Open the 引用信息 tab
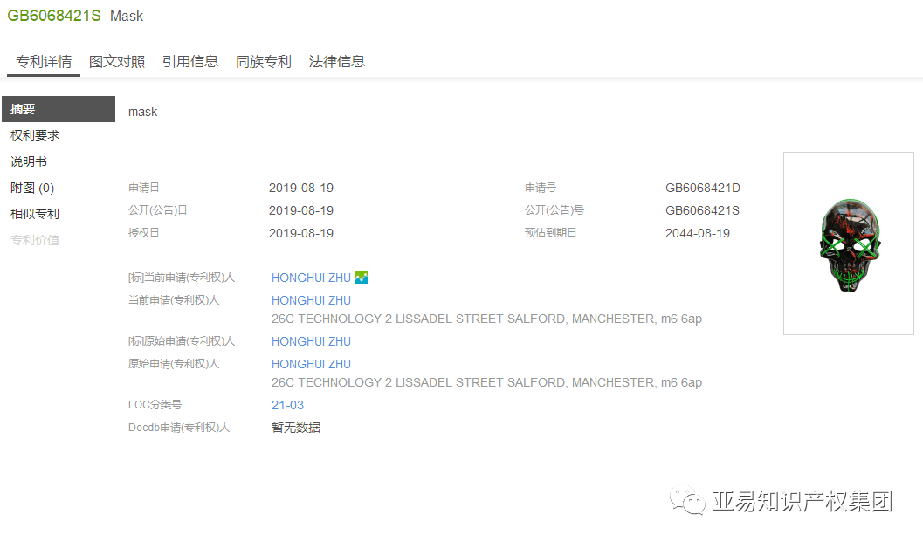923x542 pixels. point(190,62)
